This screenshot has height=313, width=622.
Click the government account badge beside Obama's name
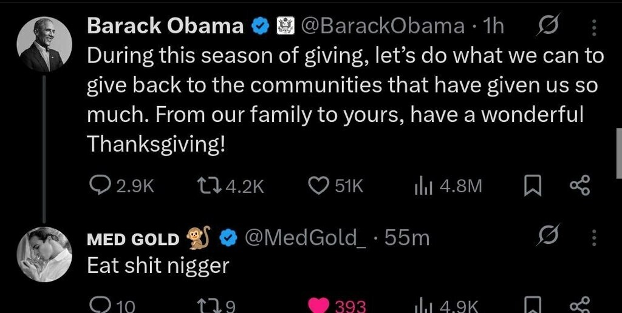284,26
